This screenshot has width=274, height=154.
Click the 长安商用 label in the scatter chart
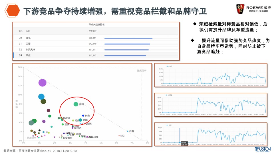[67, 138]
